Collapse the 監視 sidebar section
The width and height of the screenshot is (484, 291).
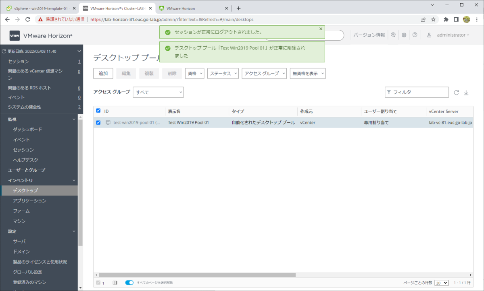(x=73, y=119)
